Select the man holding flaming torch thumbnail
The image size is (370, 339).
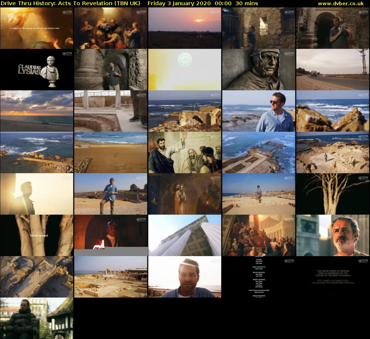tap(111, 235)
